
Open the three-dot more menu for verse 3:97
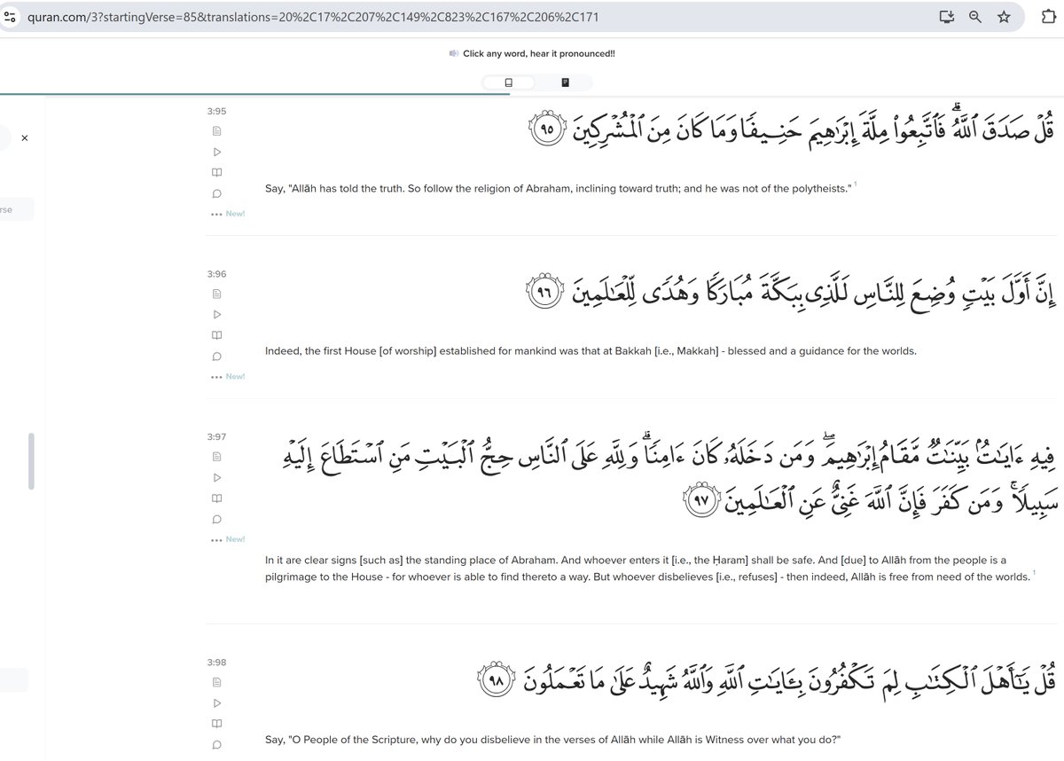coord(217,539)
